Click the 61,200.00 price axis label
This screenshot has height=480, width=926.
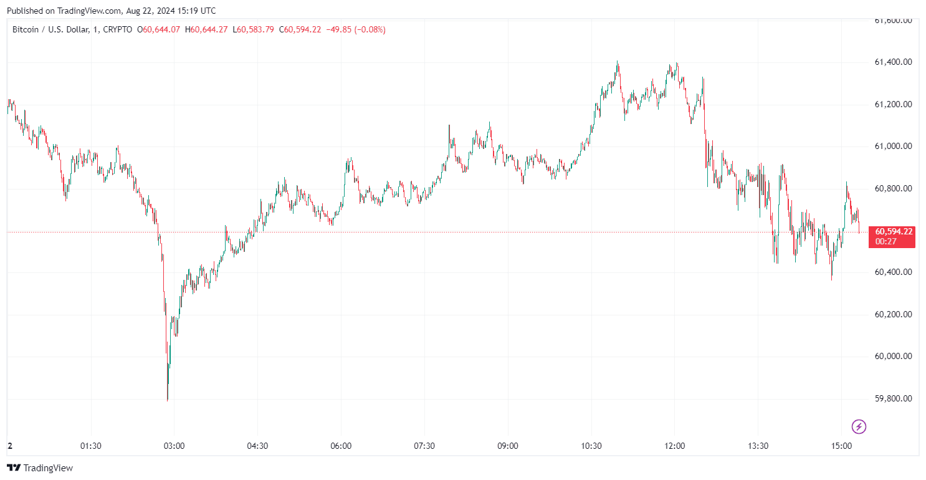pyautogui.click(x=894, y=104)
